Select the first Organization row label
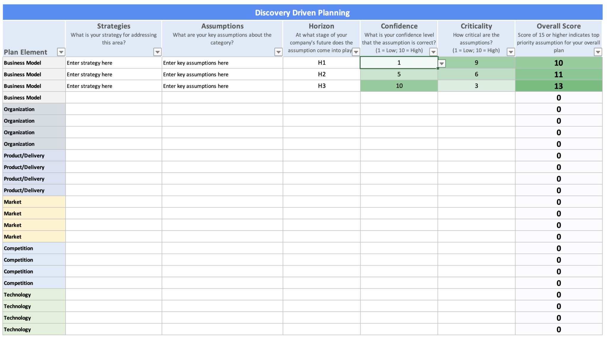607x339 pixels. tap(19, 109)
